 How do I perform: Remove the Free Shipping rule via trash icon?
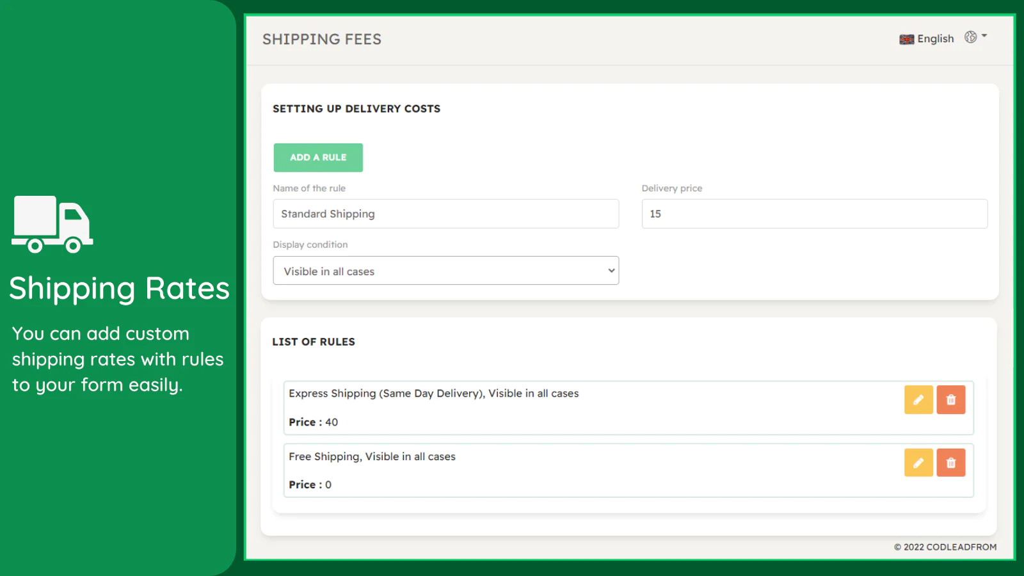pyautogui.click(x=951, y=463)
